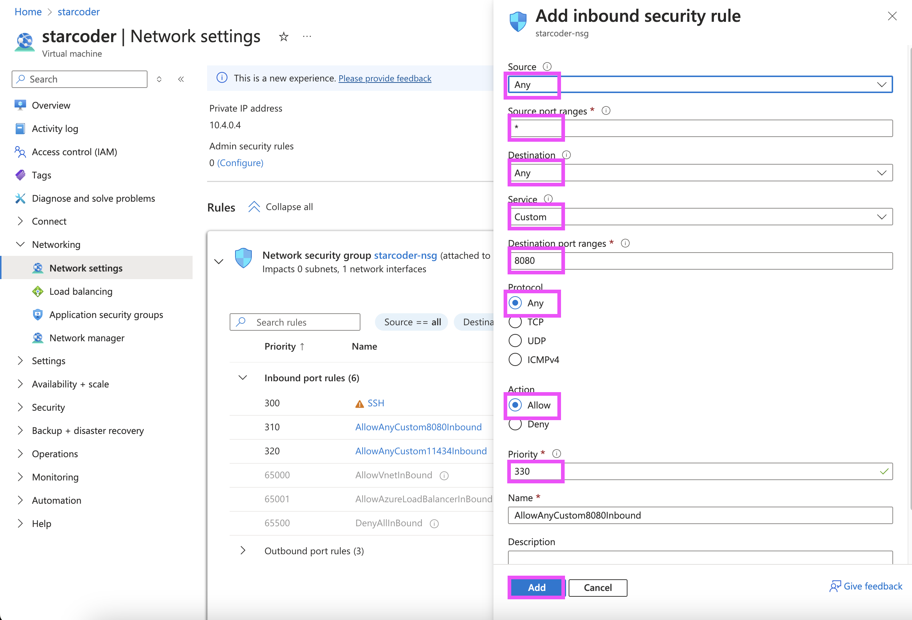Click the Diagnose and solve problems icon
Viewport: 912px width, 620px height.
point(20,197)
